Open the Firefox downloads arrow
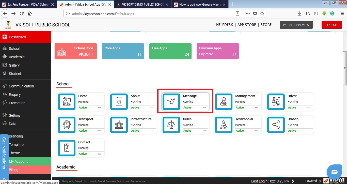Viewport: 347px width, 184px height. (300, 13)
